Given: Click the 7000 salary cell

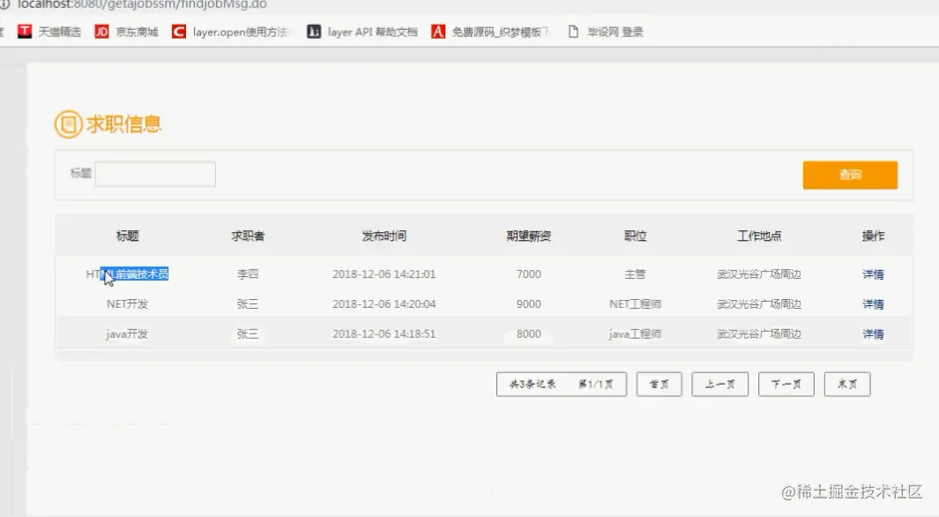Looking at the screenshot, I should coord(529,274).
